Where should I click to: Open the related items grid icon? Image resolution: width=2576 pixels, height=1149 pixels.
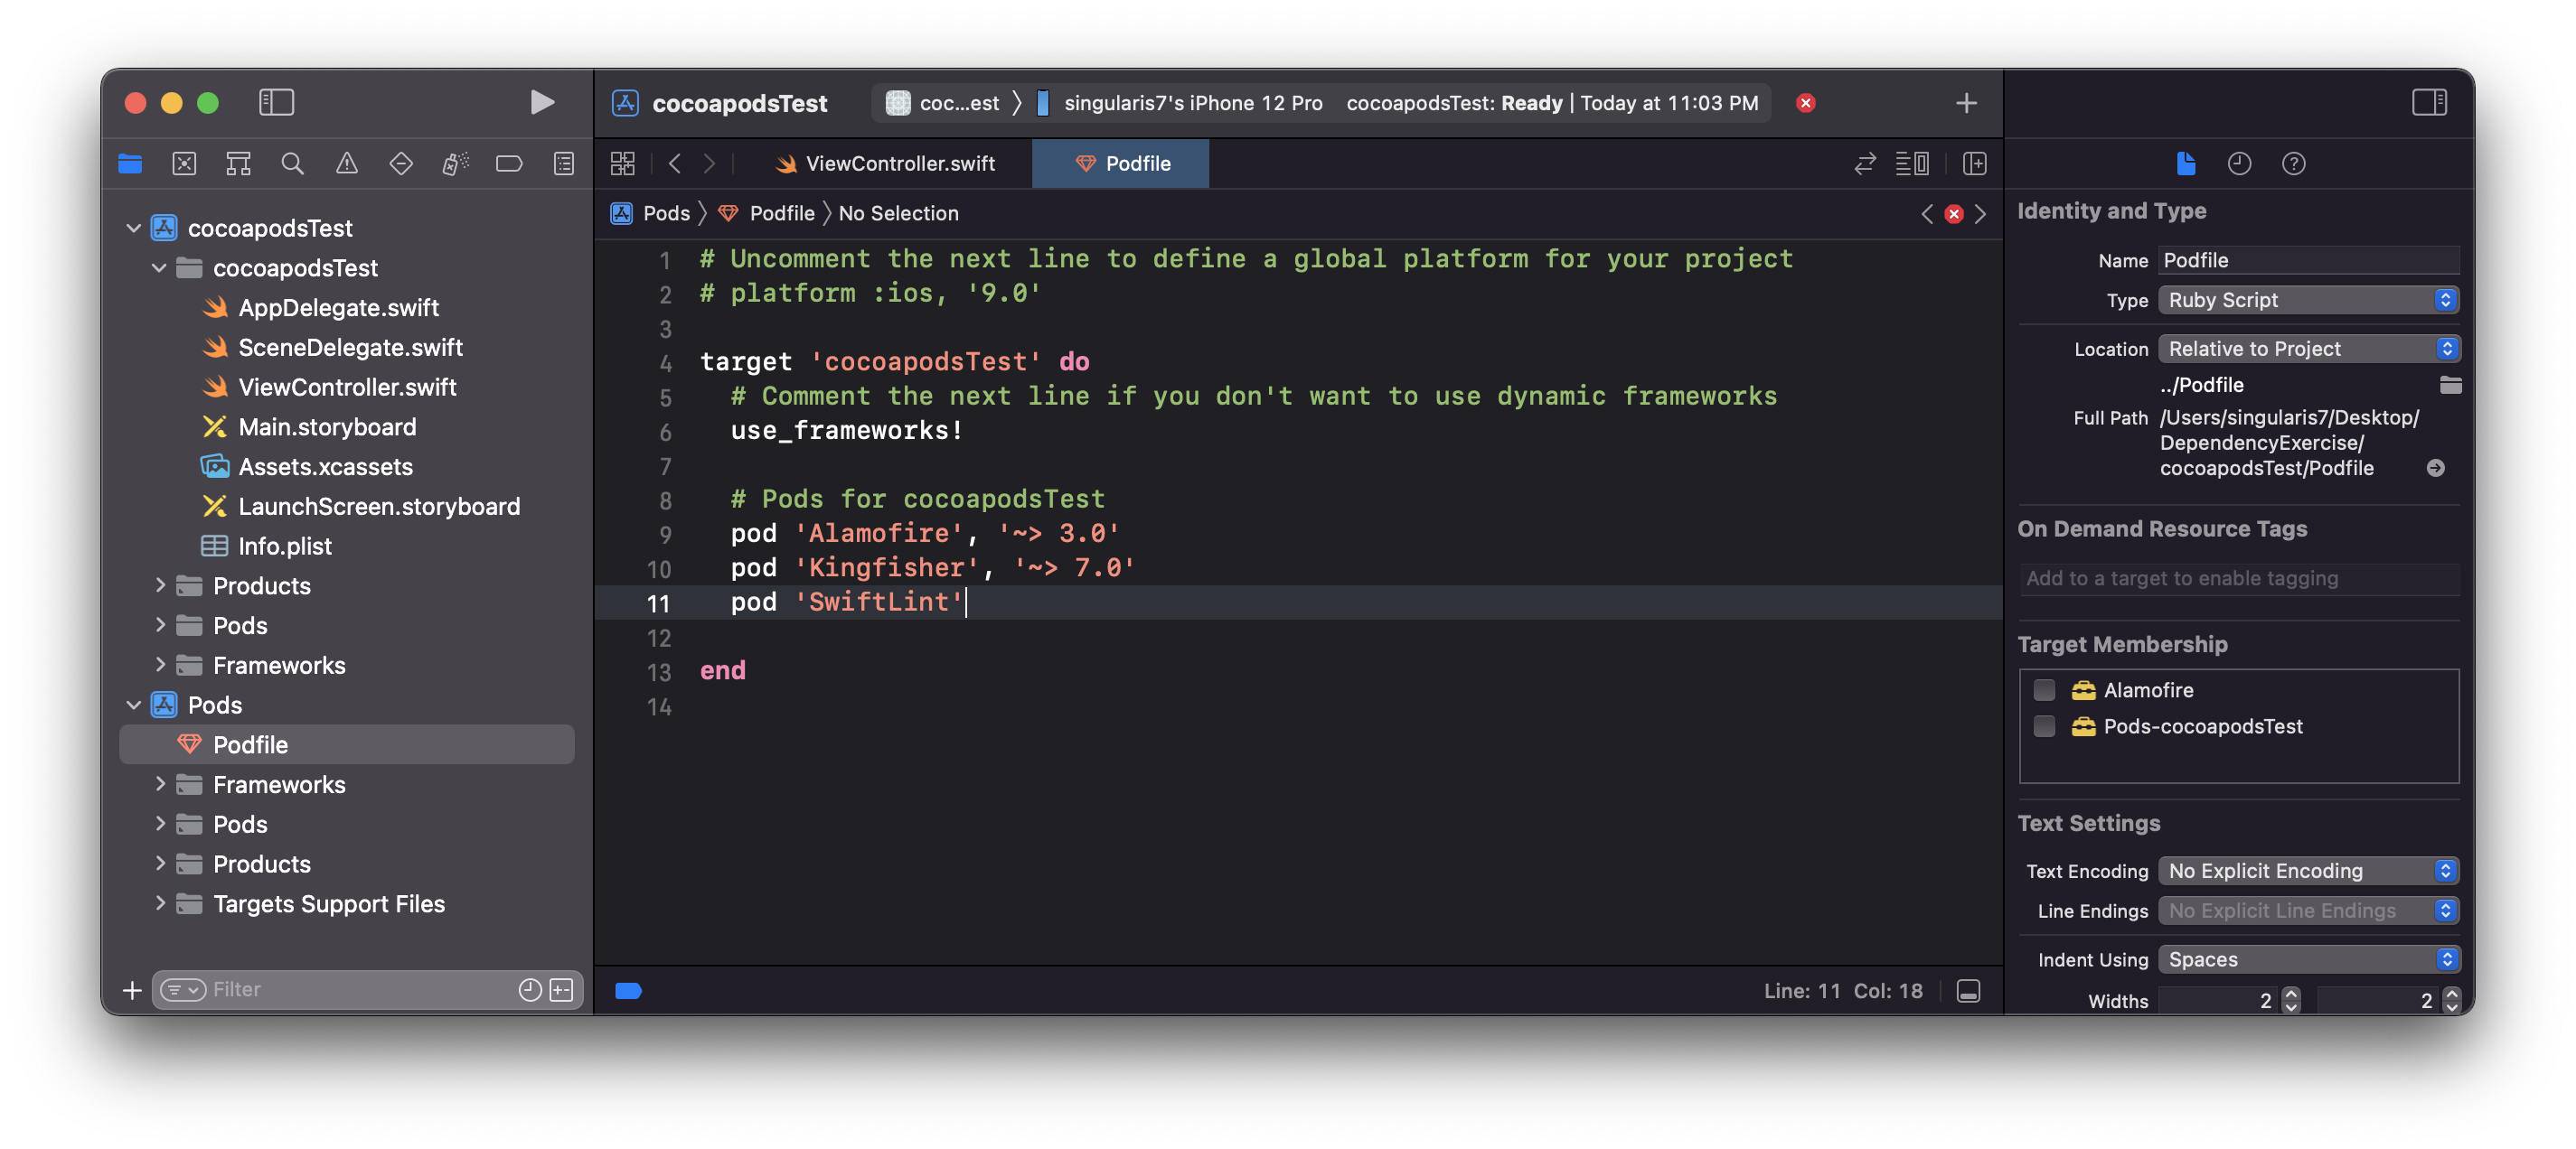(622, 163)
